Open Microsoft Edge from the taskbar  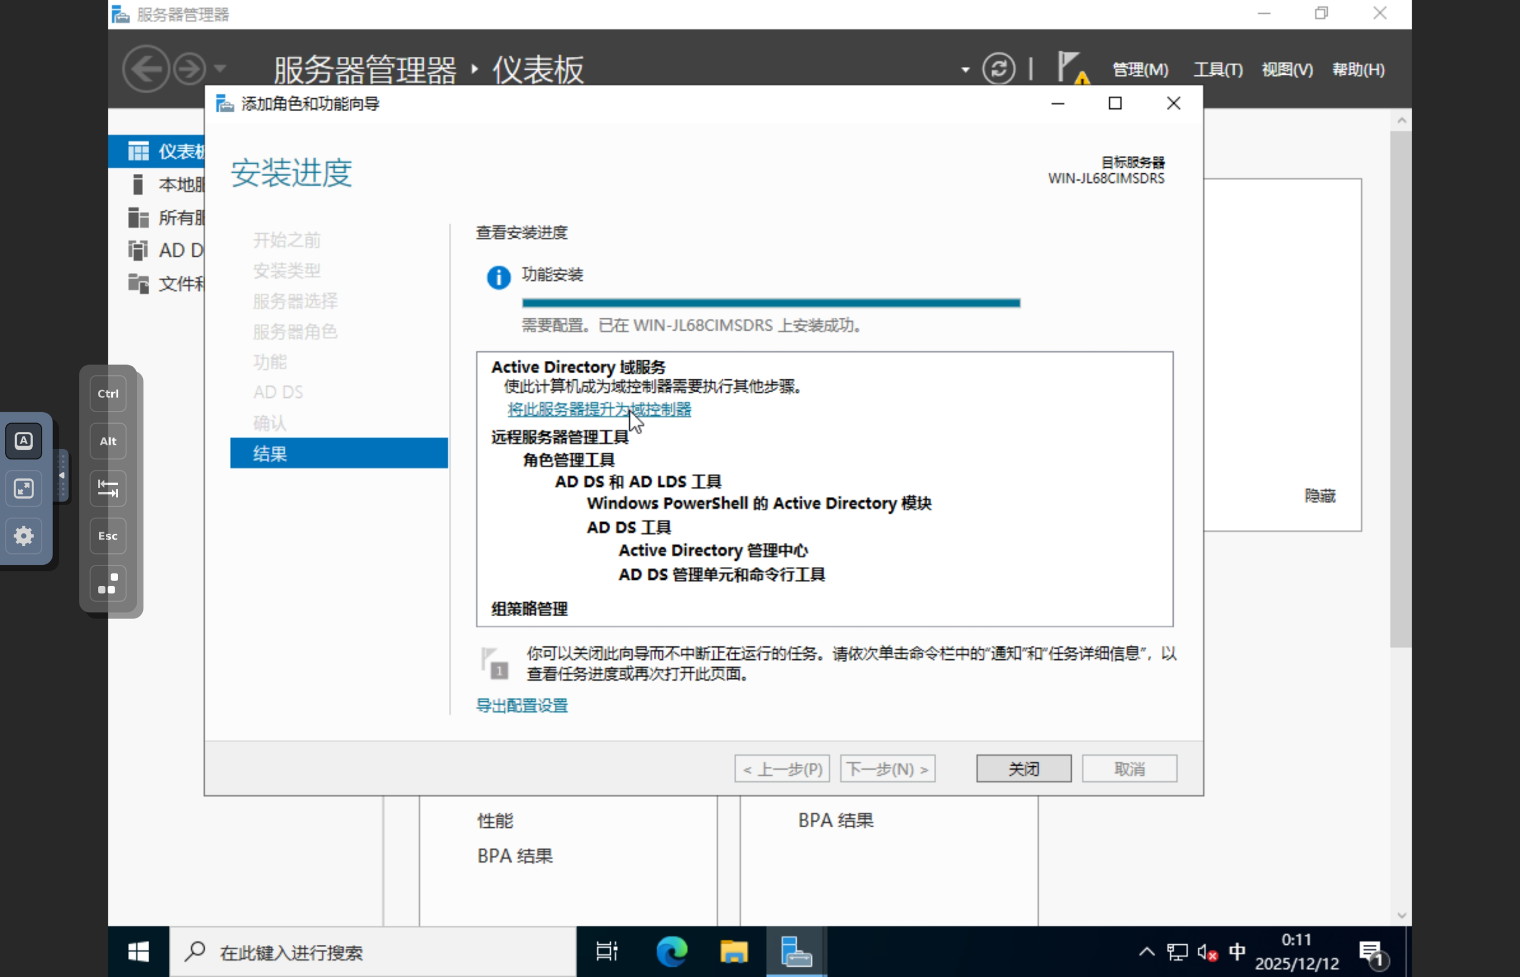point(672,952)
